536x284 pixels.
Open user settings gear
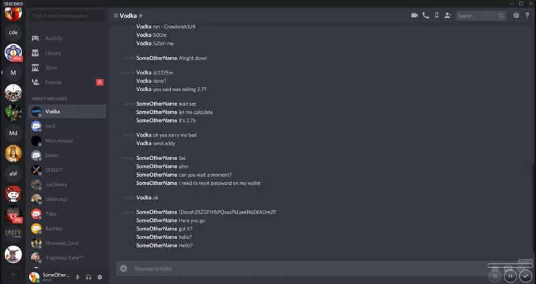point(100,277)
